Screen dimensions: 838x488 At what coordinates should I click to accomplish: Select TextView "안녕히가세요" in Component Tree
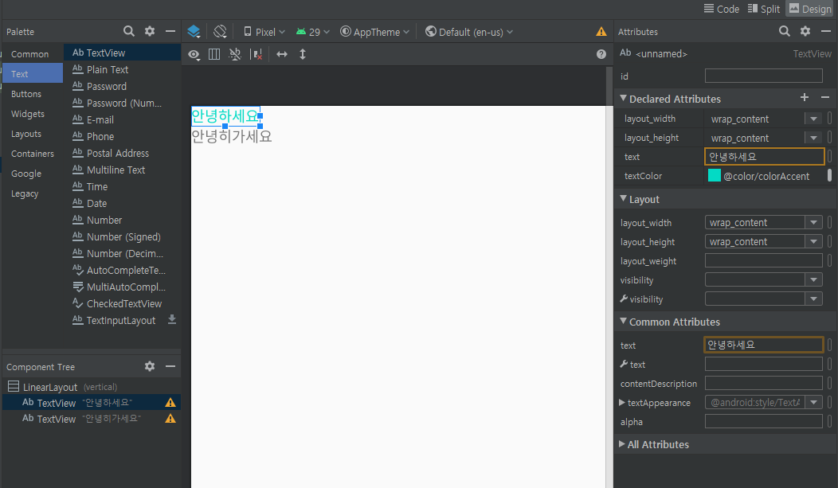(92, 419)
